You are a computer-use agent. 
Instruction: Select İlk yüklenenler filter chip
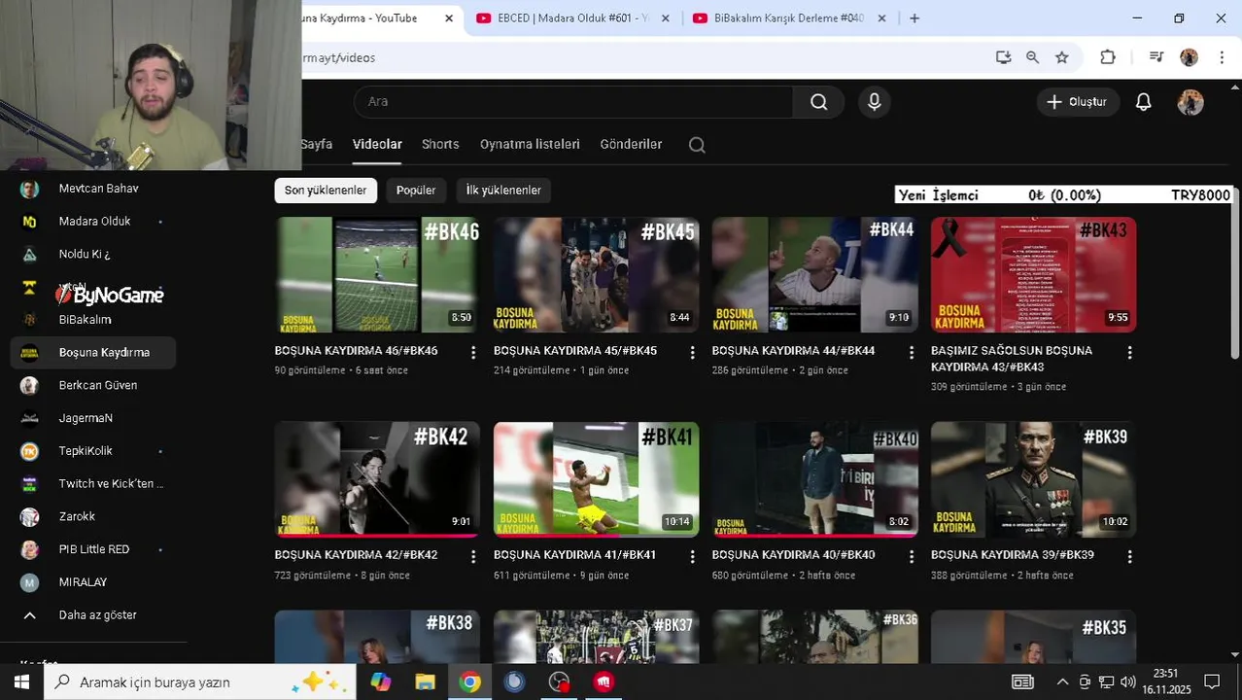(503, 191)
